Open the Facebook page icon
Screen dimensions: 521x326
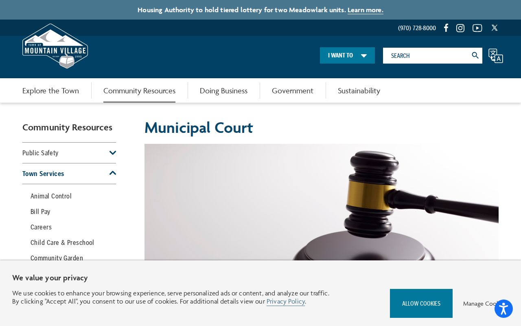click(x=446, y=28)
